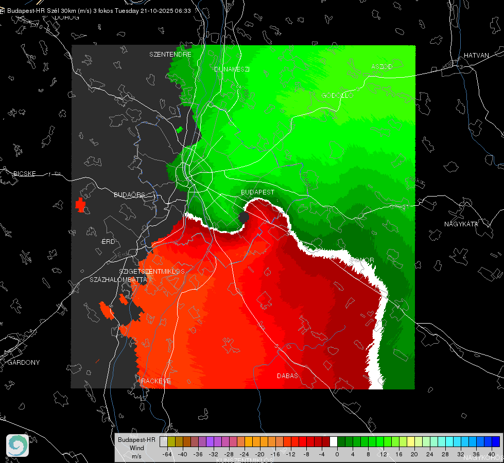Click the '16' legend value

pyautogui.click(x=399, y=454)
